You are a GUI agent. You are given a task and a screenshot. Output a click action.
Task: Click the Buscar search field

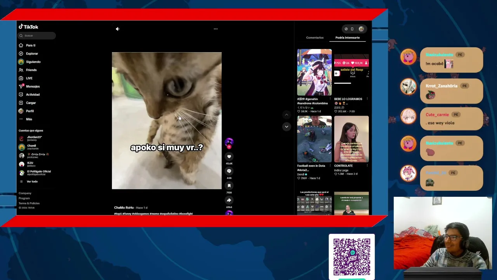click(x=36, y=35)
